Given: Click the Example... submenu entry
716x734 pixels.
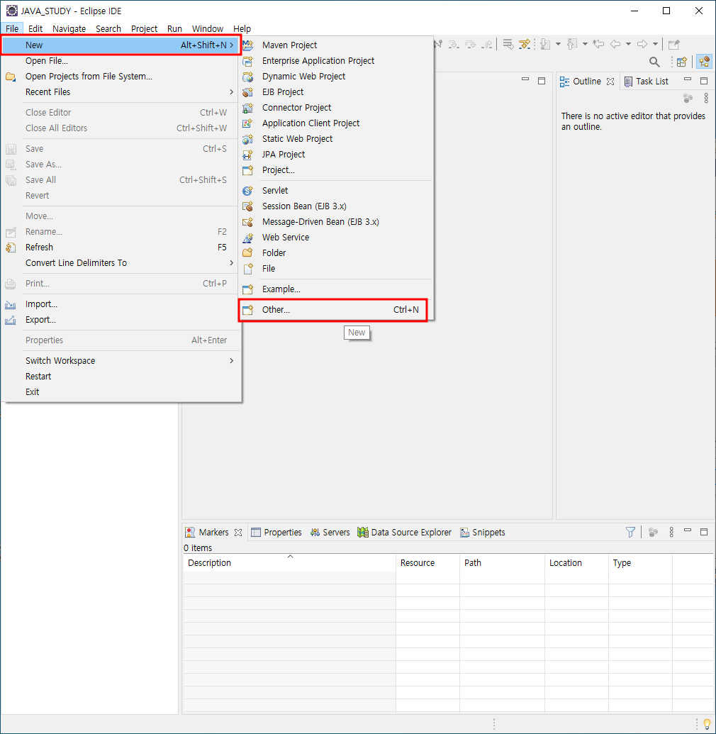Looking at the screenshot, I should [336, 289].
